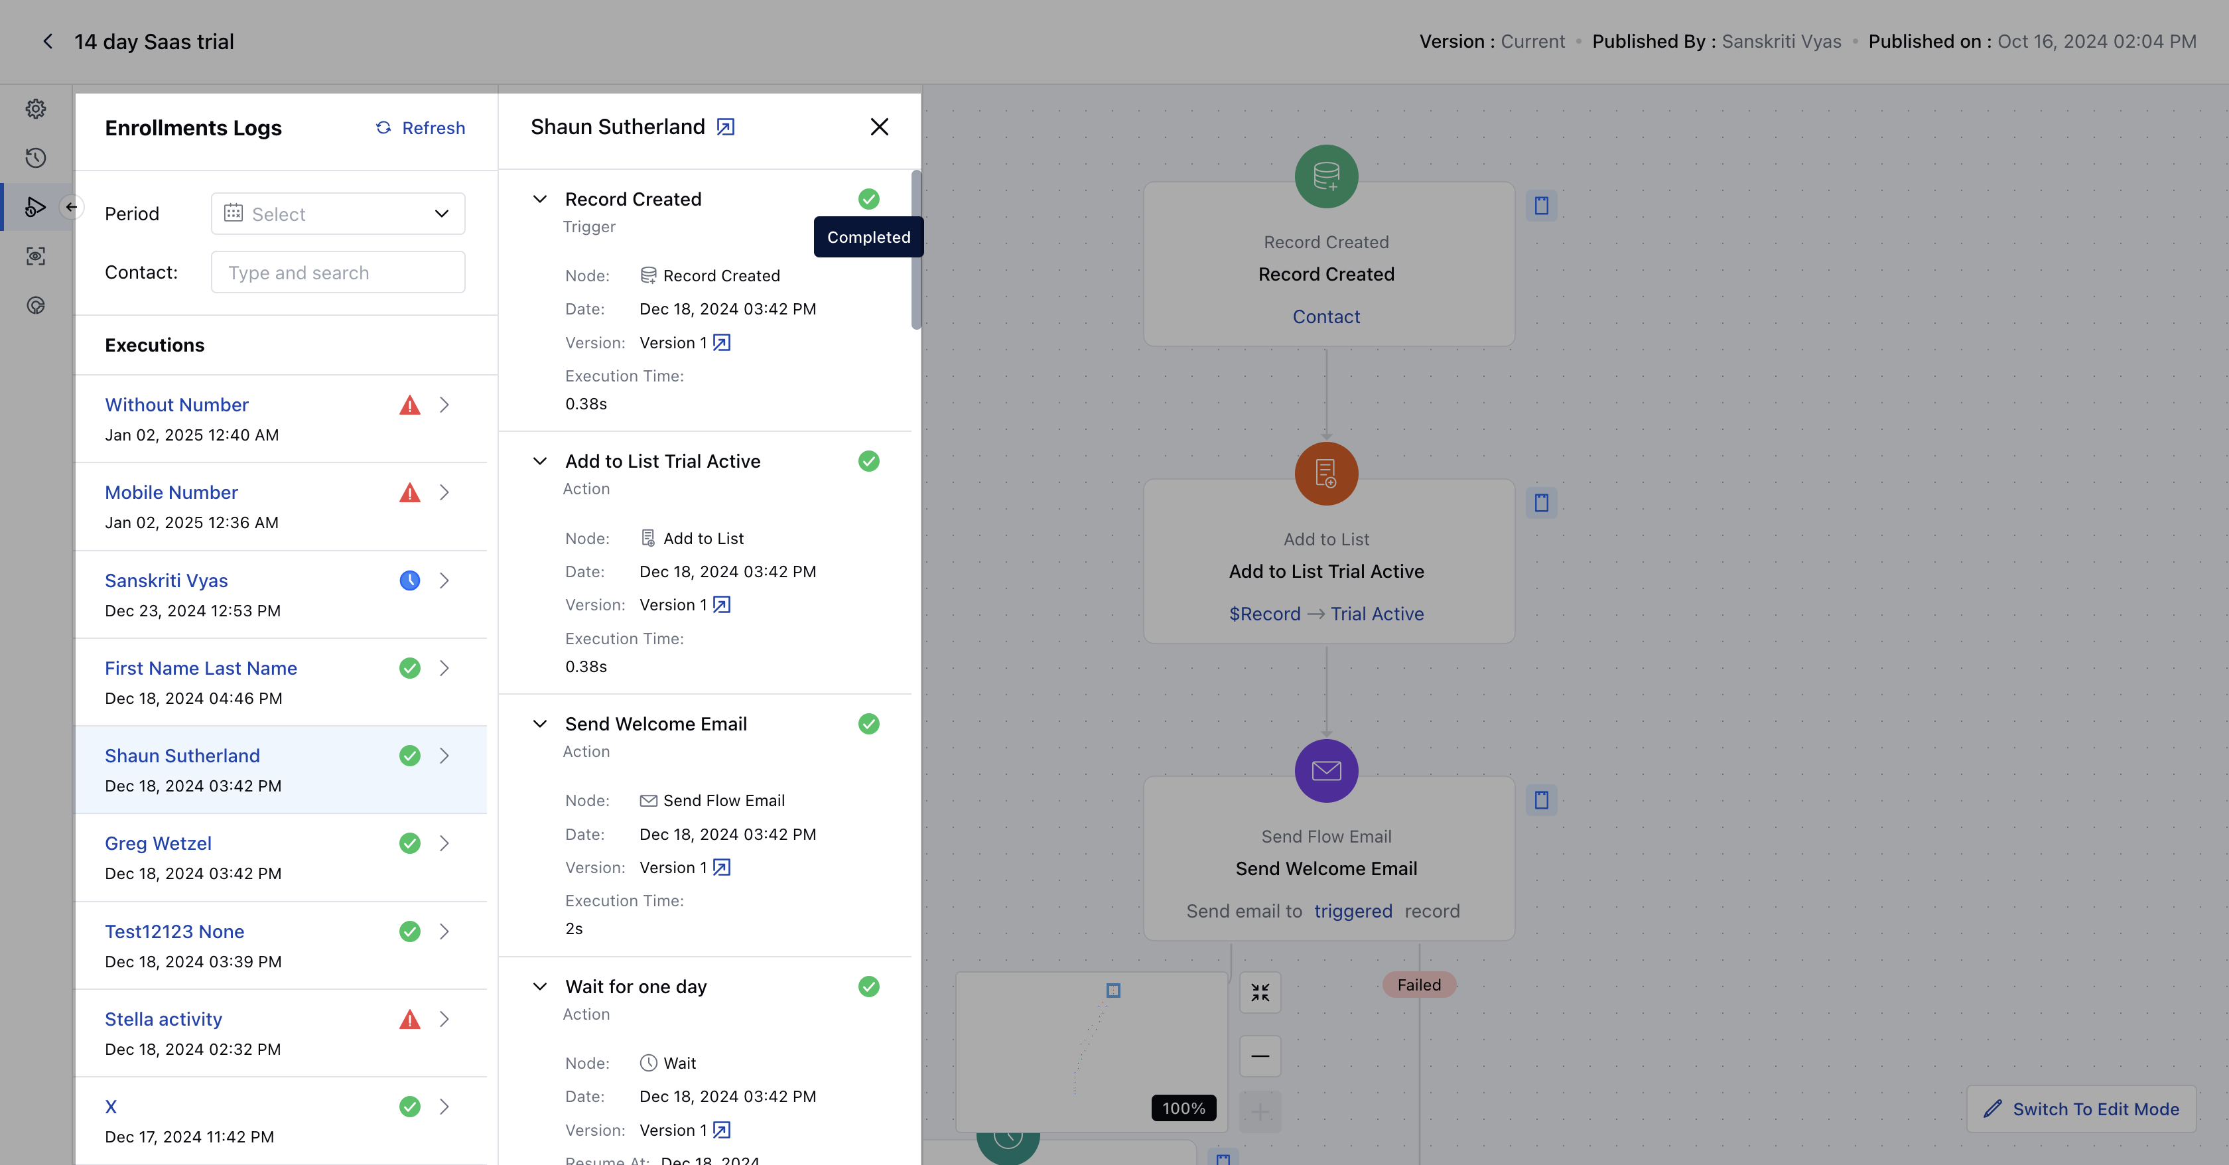Click Switch To Edit Mode button
This screenshot has width=2229, height=1165.
[x=2081, y=1109]
